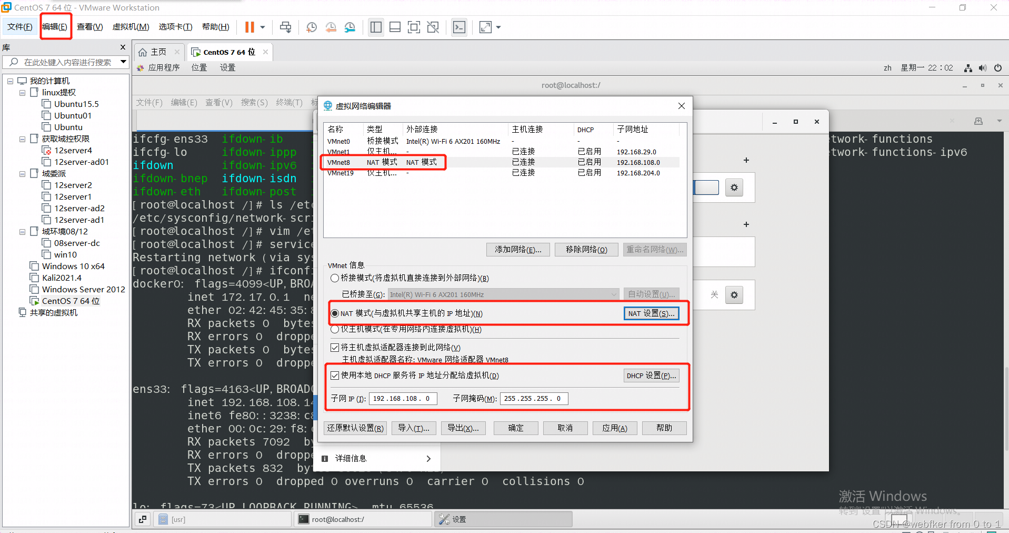Click the 导出(X)... button
1009x533 pixels.
coord(463,428)
